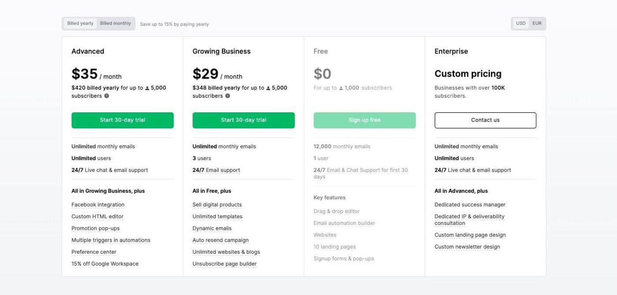Screen dimensions: 617x295
Task: Click Drag & drop editor text
Action: 337,212
